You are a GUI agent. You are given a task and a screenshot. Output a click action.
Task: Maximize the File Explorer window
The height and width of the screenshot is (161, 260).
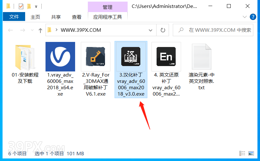pos(229,6)
